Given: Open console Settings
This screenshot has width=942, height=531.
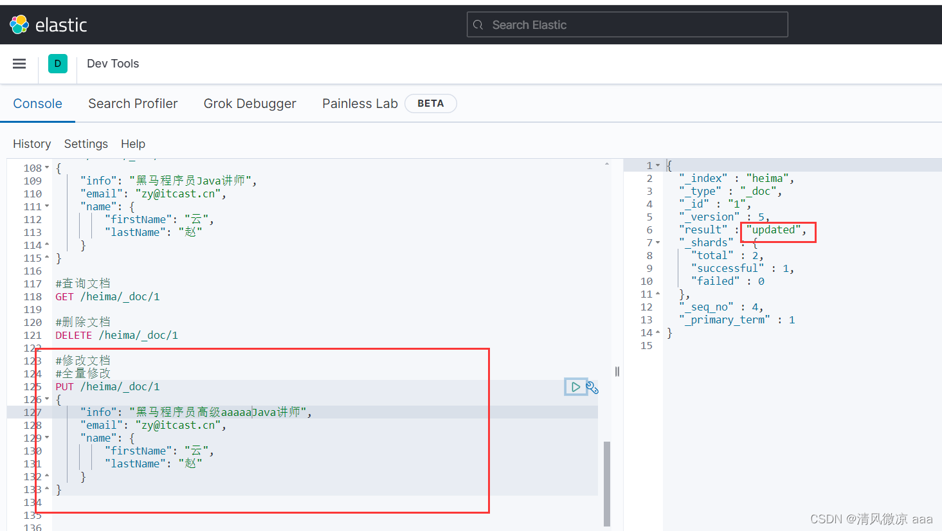Looking at the screenshot, I should pyautogui.click(x=86, y=144).
